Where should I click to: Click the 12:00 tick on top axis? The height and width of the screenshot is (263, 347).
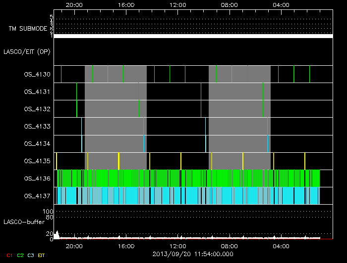pyautogui.click(x=178, y=4)
